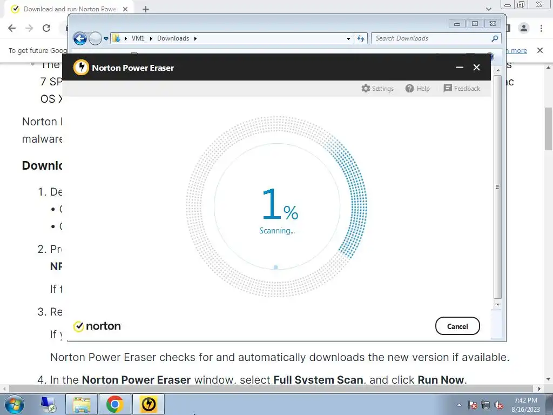Open the remote desktop taskbar icon
This screenshot has height=415, width=553.
point(49,404)
